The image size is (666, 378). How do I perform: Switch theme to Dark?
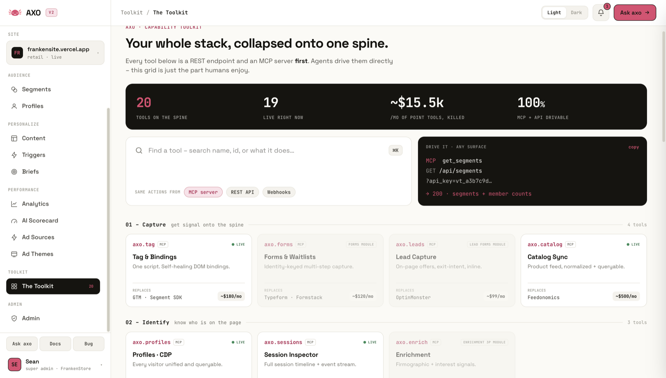(576, 13)
